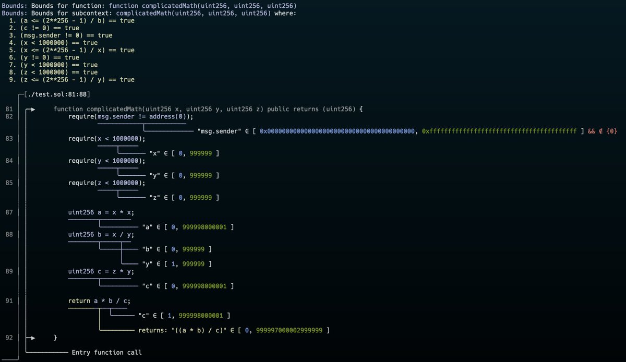Click the 'uint256 b = x / y;' line
Image resolution: width=626 pixels, height=362 pixels.
click(x=101, y=235)
